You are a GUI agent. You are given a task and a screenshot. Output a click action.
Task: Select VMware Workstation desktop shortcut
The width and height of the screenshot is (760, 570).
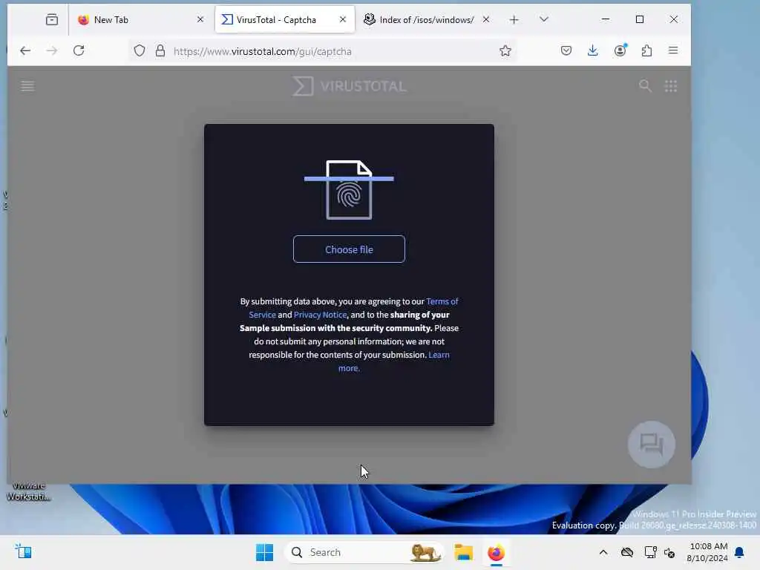point(28,491)
